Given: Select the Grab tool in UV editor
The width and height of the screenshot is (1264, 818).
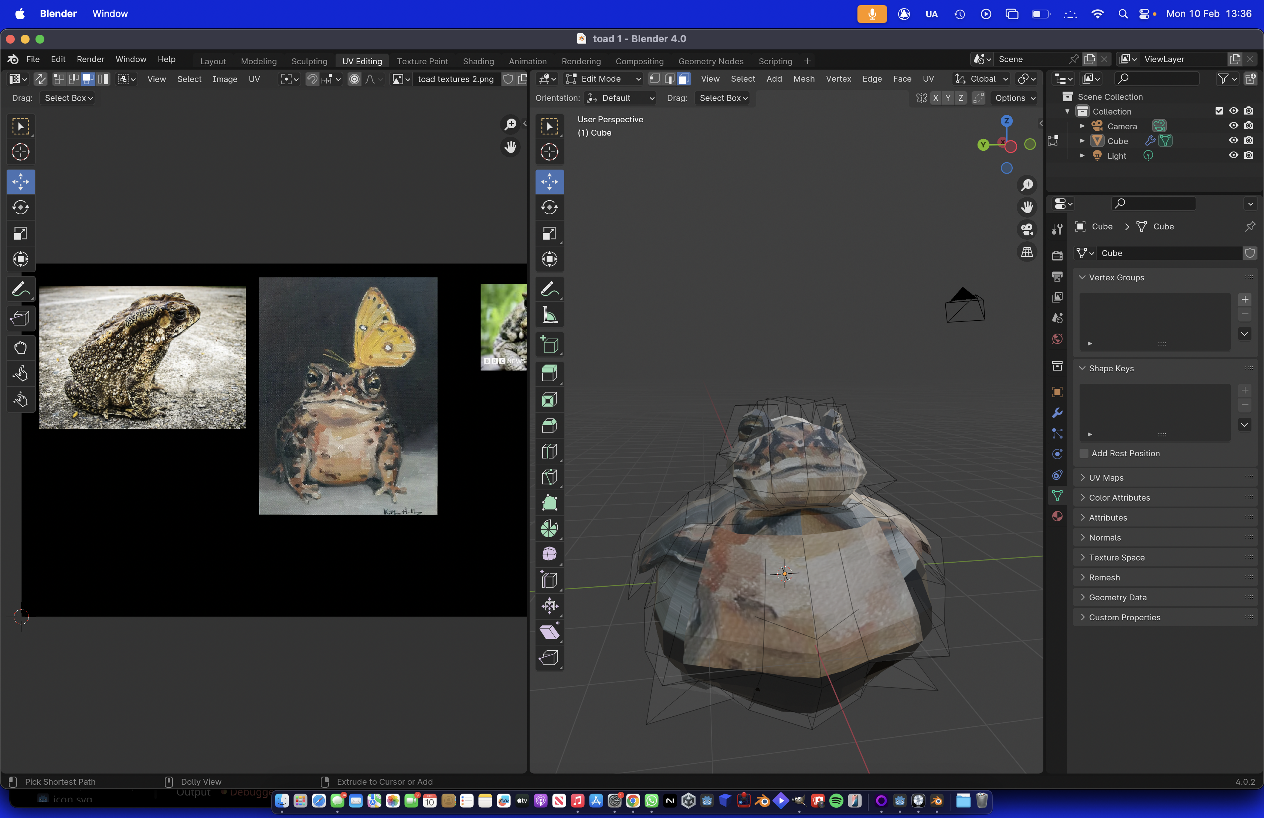Looking at the screenshot, I should click(20, 348).
